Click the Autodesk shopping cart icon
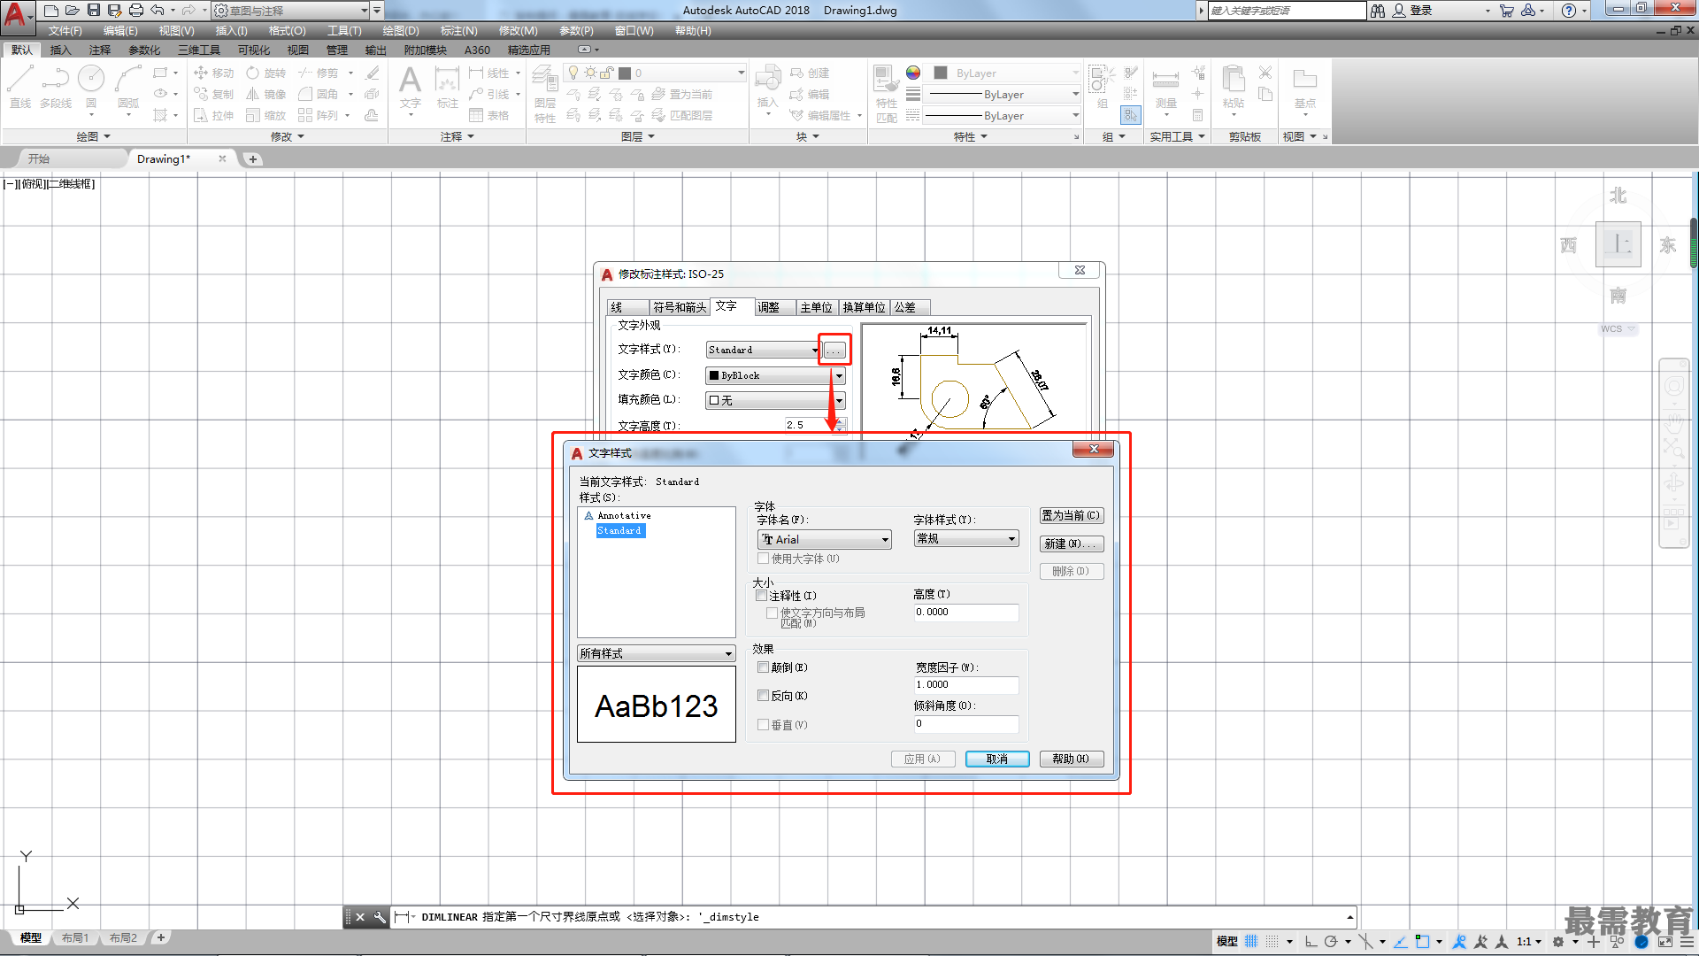This screenshot has width=1699, height=956. pyautogui.click(x=1506, y=11)
